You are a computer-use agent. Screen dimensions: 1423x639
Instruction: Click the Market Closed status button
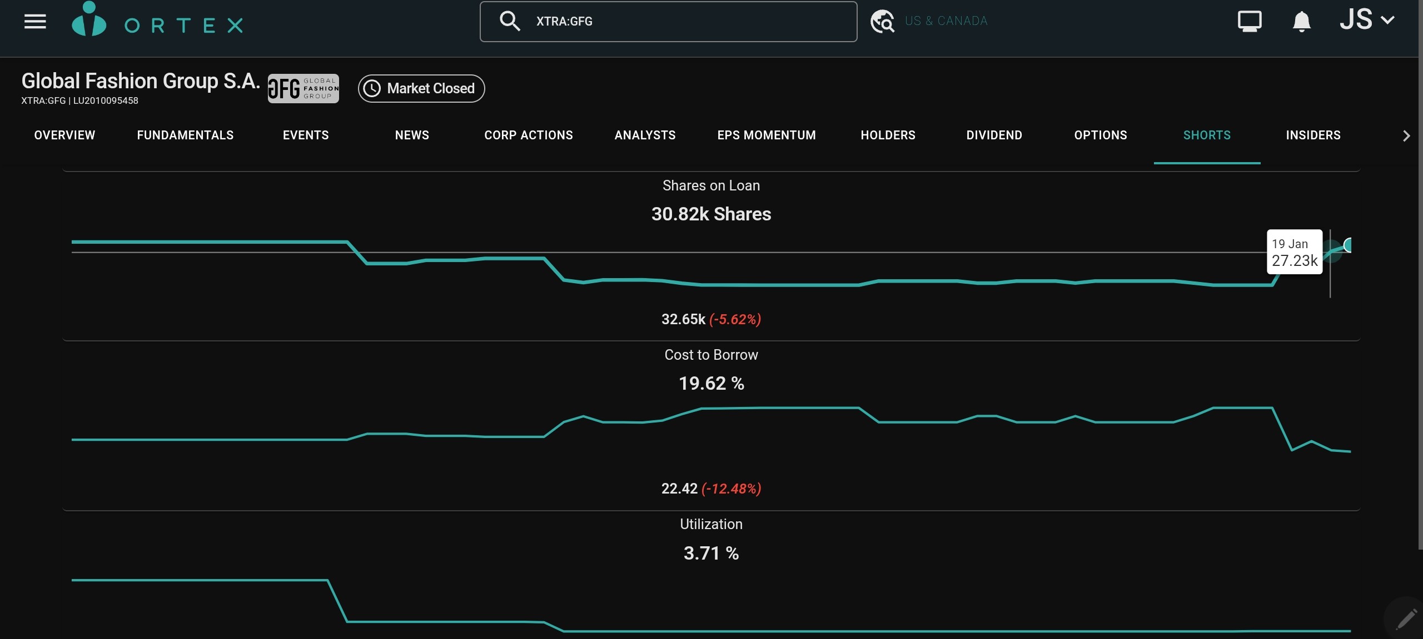click(x=421, y=88)
